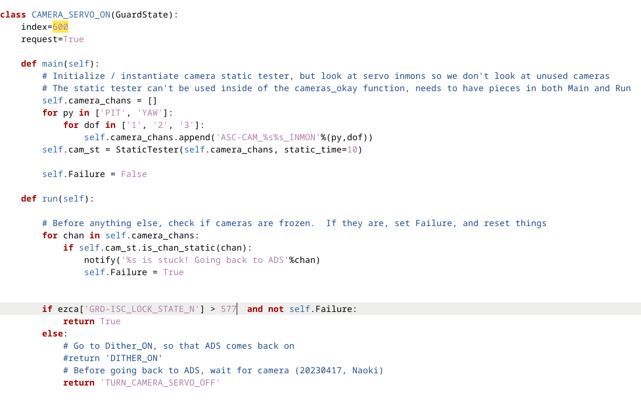Click the 'YAW' string in list
Screen dimensions: 641x406
pyautogui.click(x=150, y=113)
